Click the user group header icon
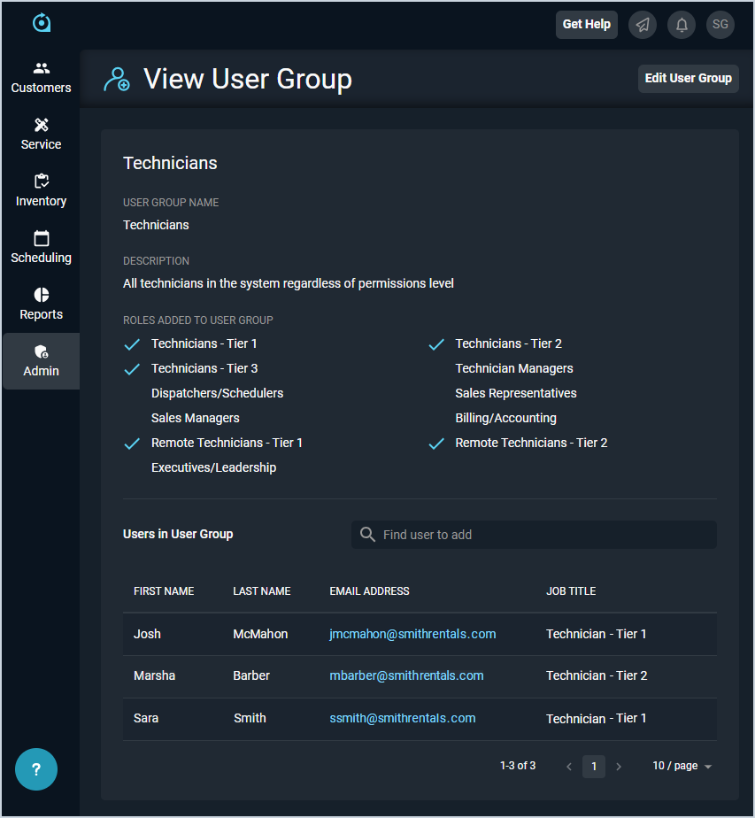 click(x=116, y=80)
